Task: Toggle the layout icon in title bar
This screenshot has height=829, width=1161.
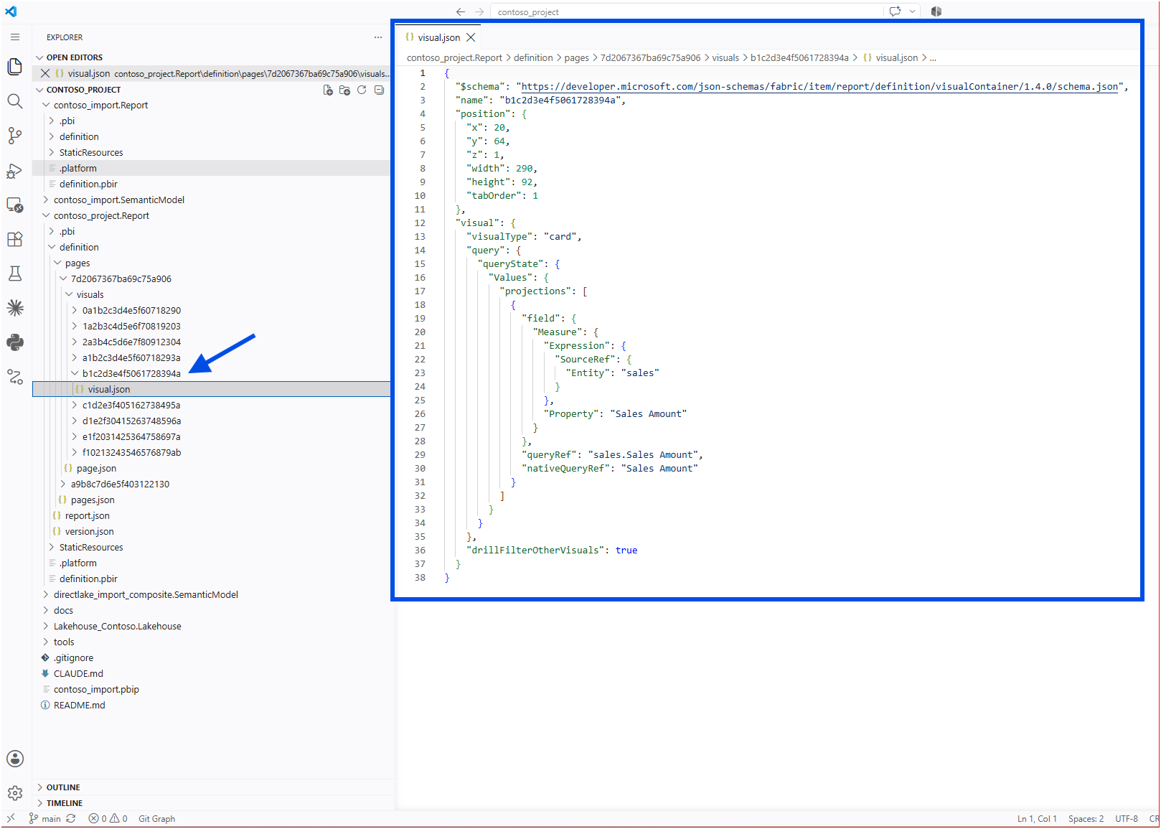Action: pyautogui.click(x=936, y=11)
